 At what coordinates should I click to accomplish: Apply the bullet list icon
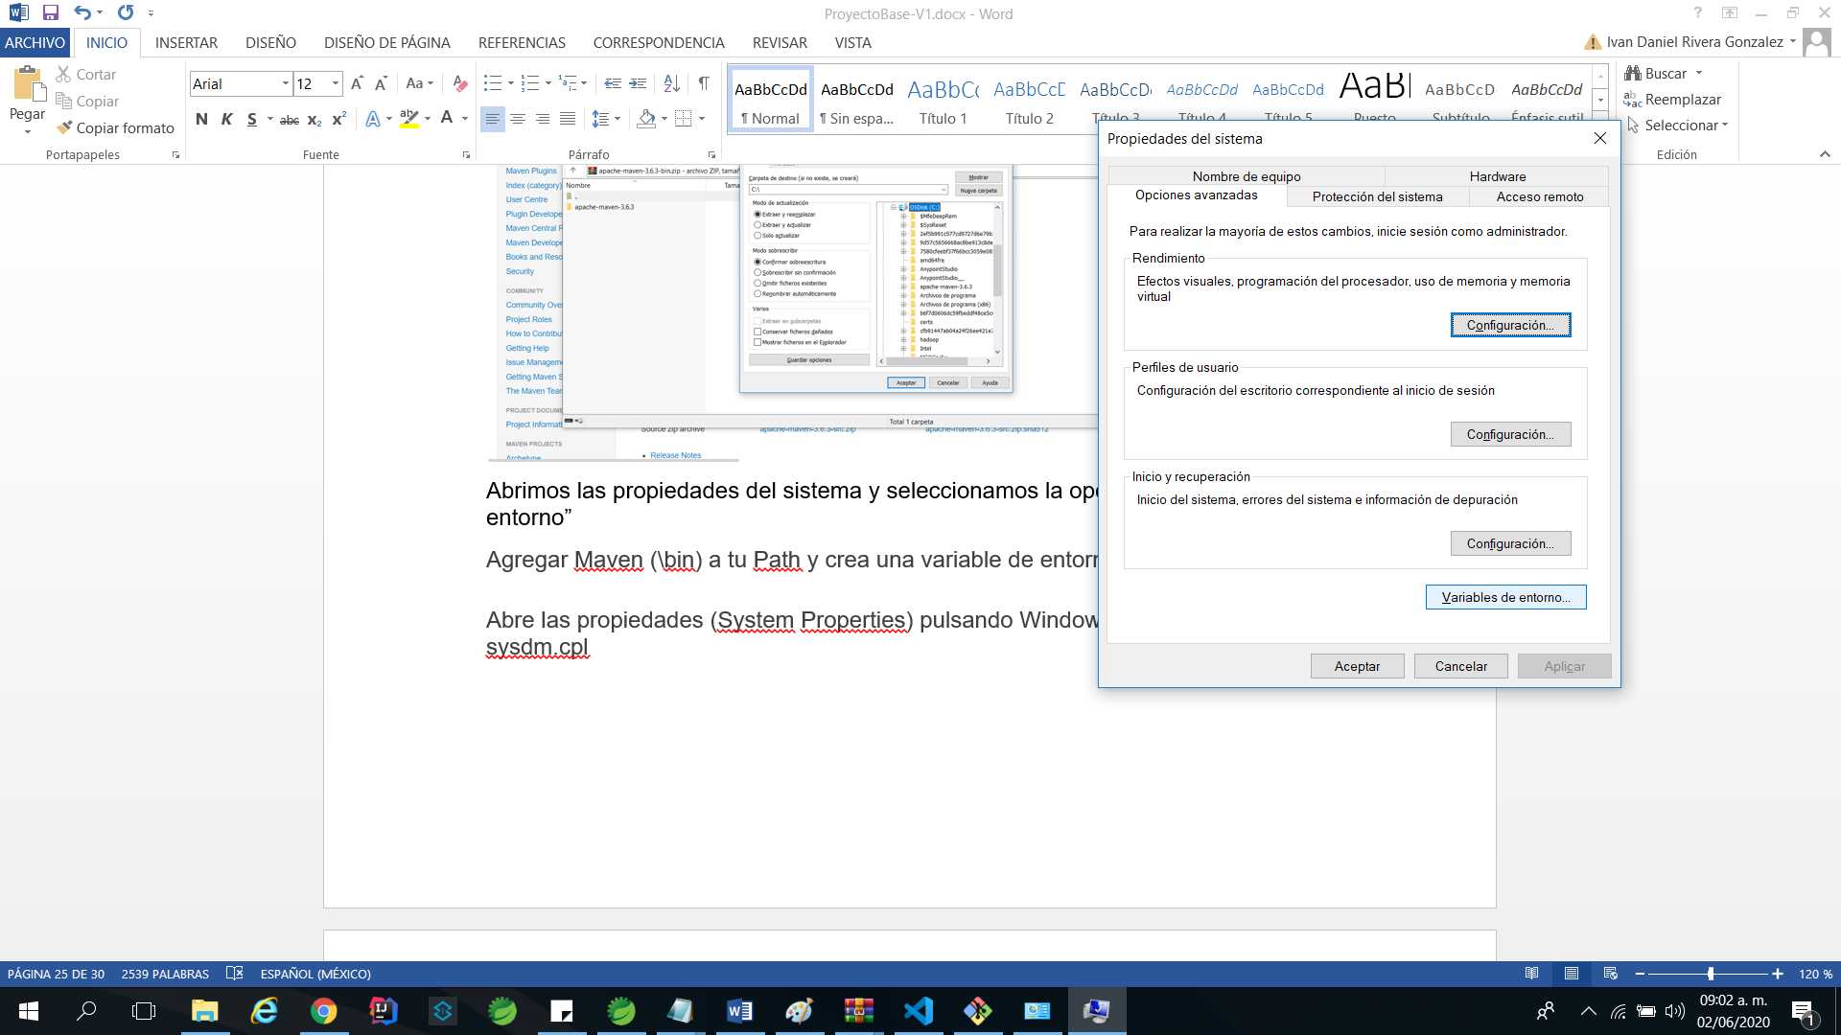pos(493,83)
